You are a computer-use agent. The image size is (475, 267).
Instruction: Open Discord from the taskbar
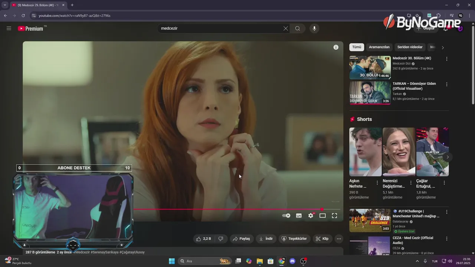point(292,261)
